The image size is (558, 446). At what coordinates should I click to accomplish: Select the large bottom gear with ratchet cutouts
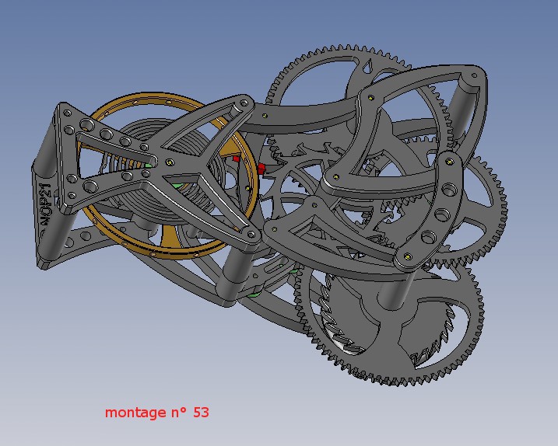[390, 323]
